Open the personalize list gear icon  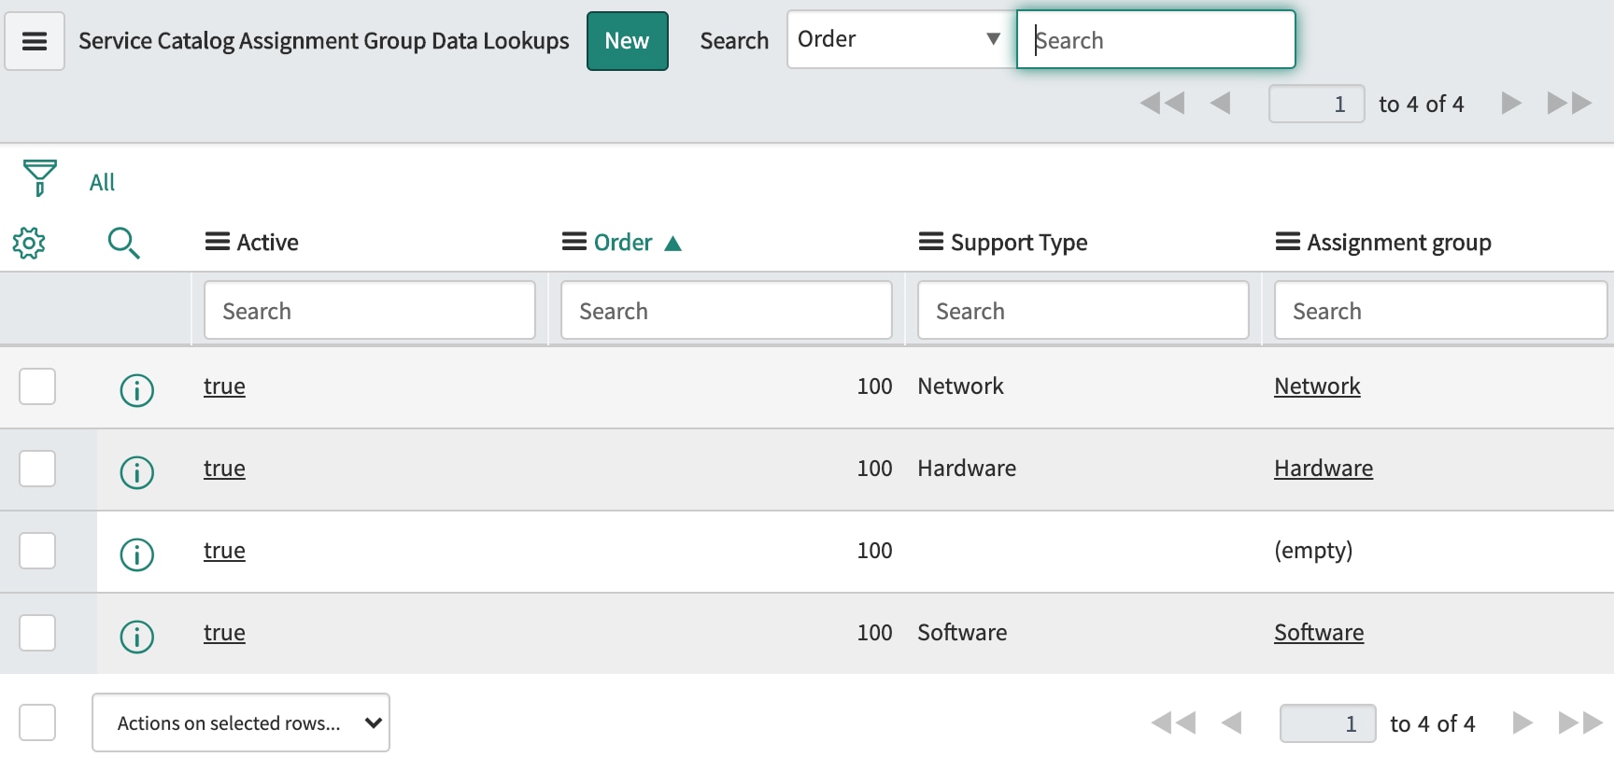[29, 243]
